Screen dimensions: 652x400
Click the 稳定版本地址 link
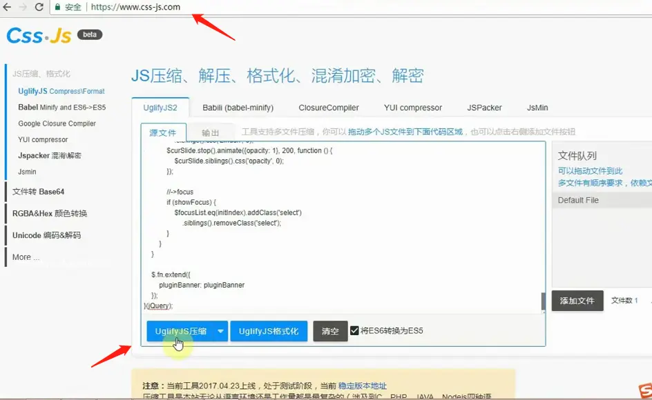click(362, 386)
